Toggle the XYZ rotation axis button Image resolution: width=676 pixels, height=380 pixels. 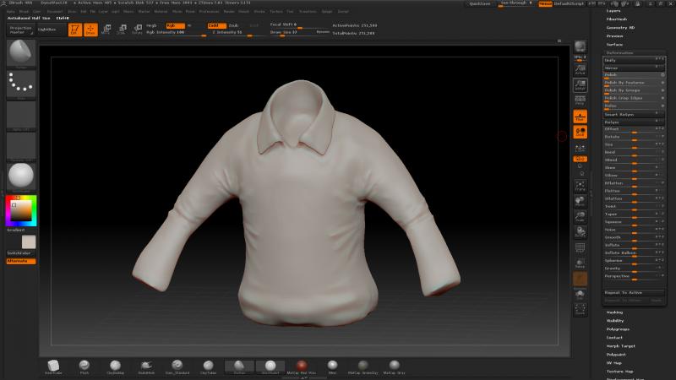point(580,159)
